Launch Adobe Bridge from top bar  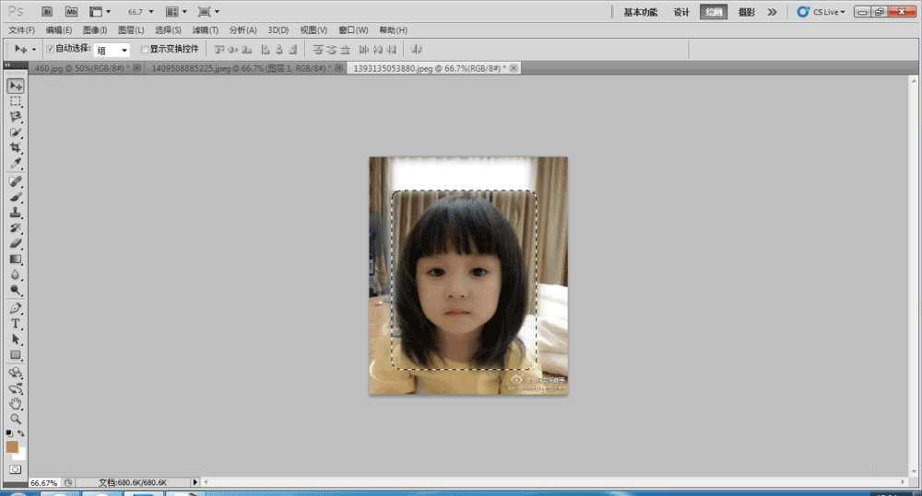[x=47, y=12]
